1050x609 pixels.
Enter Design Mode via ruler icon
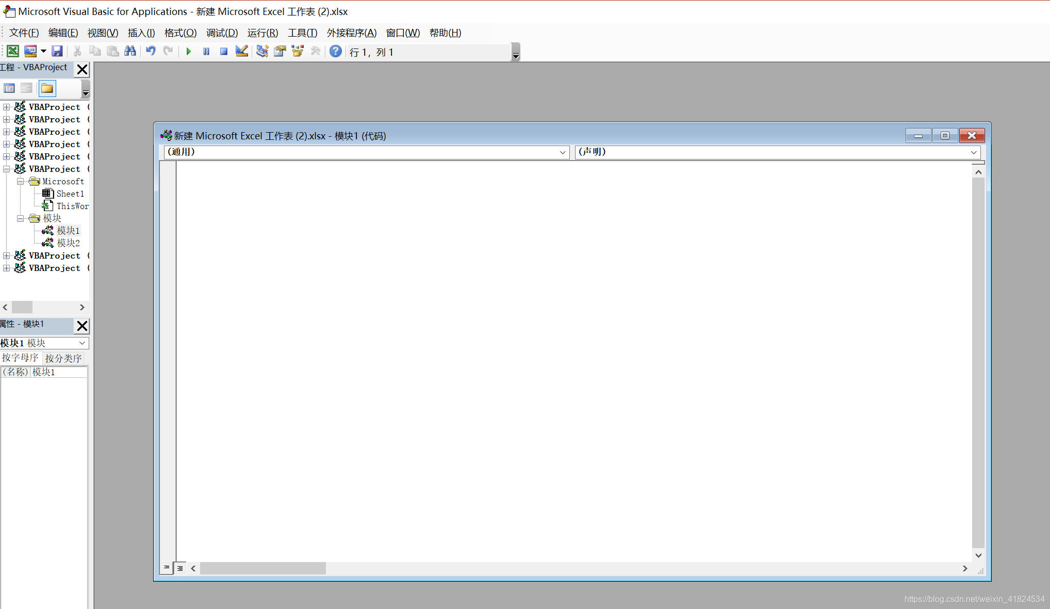[x=241, y=51]
